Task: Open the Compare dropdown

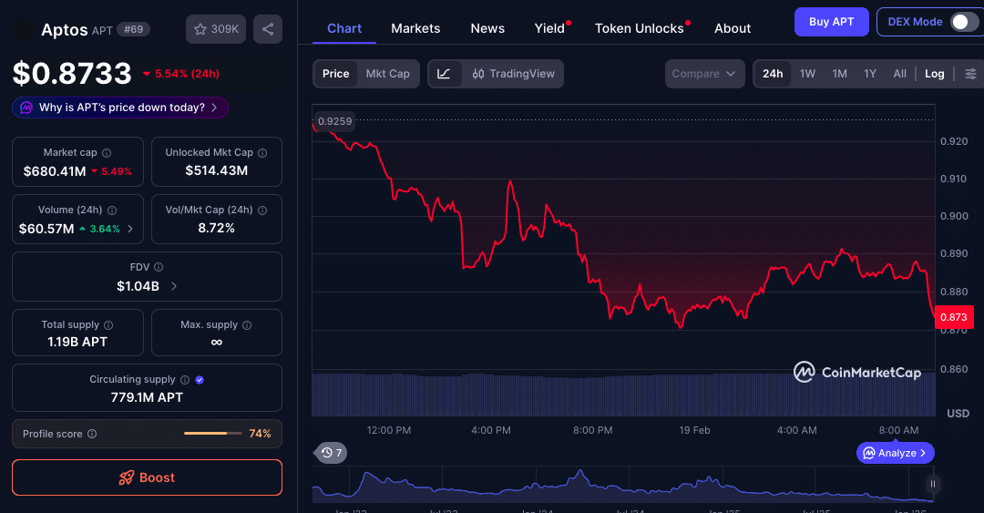Action: pos(704,74)
